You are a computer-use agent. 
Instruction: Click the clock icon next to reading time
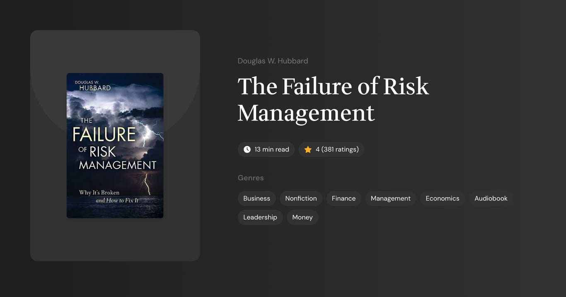click(x=247, y=149)
